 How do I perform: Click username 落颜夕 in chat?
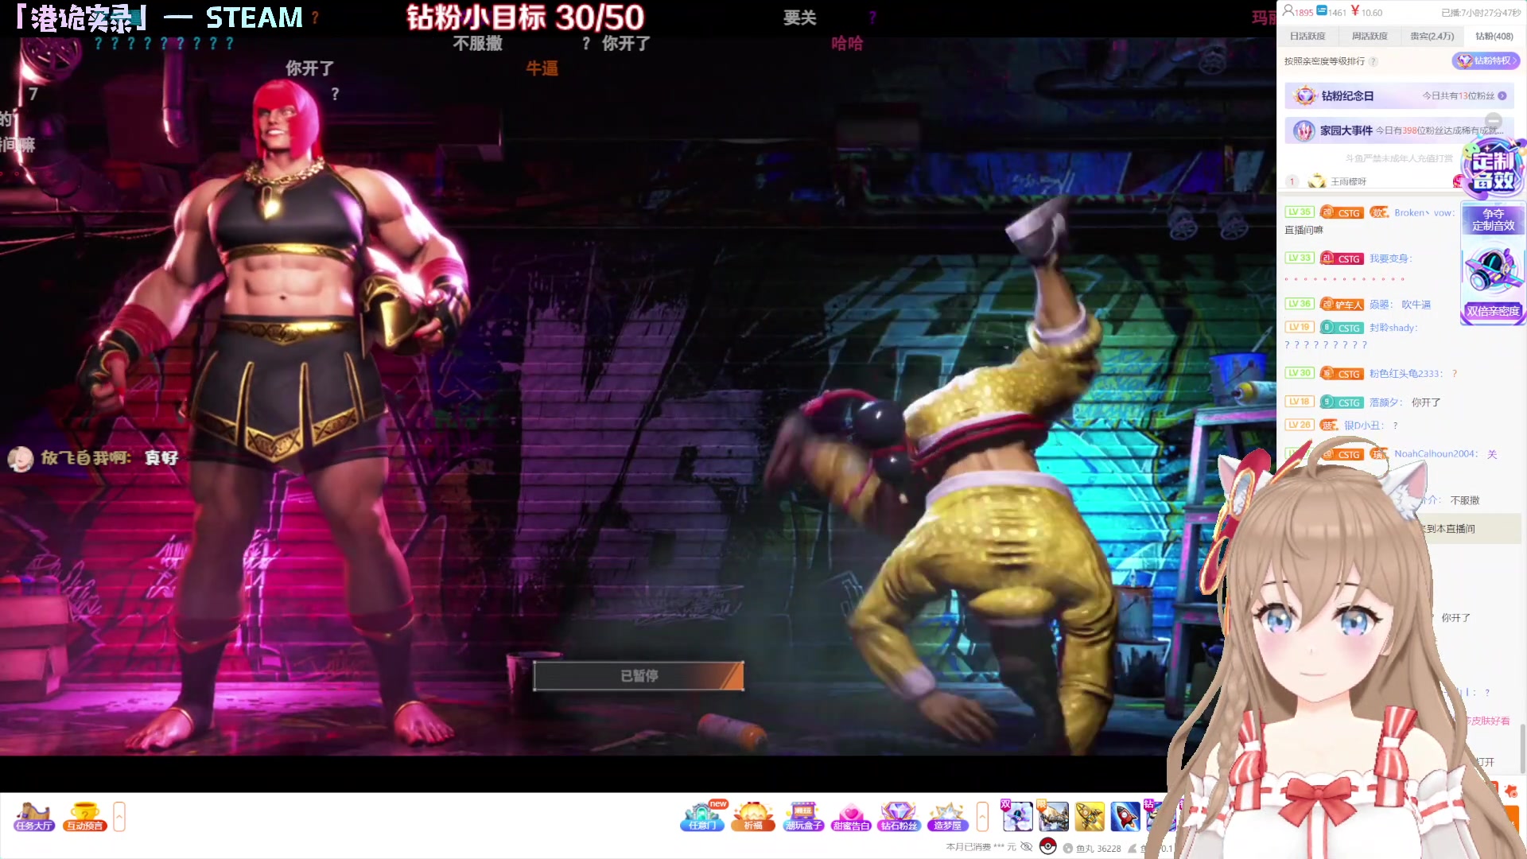point(1386,402)
